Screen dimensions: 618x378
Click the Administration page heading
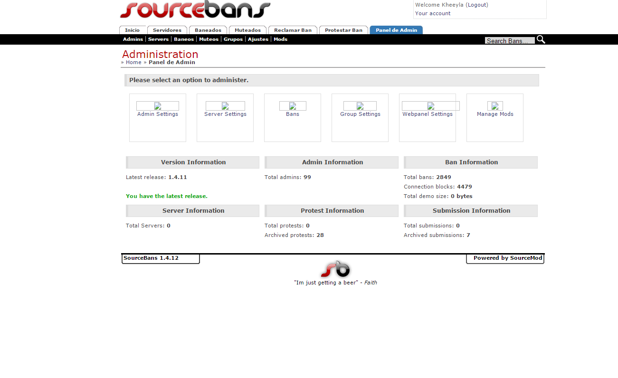160,54
